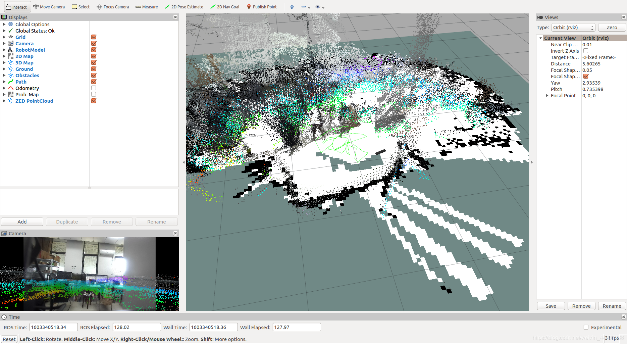Click the Obstacles display icon
627x344 pixels.
[11, 75]
